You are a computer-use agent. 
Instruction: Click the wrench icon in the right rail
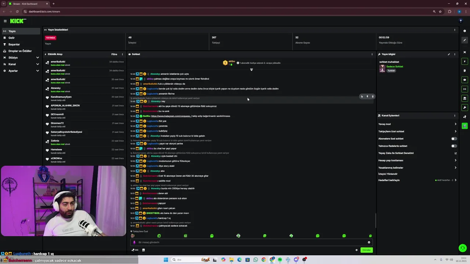pos(464,107)
